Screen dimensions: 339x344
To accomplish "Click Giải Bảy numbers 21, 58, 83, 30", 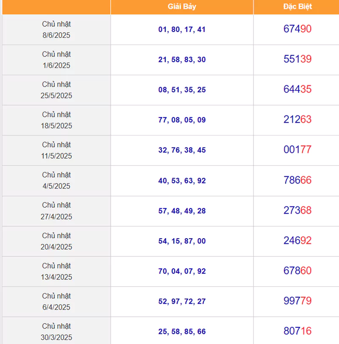I will [182, 59].
